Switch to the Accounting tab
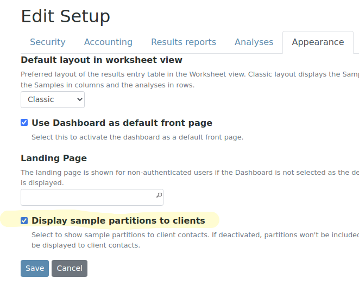The width and height of the screenshot is (359, 285). point(108,42)
